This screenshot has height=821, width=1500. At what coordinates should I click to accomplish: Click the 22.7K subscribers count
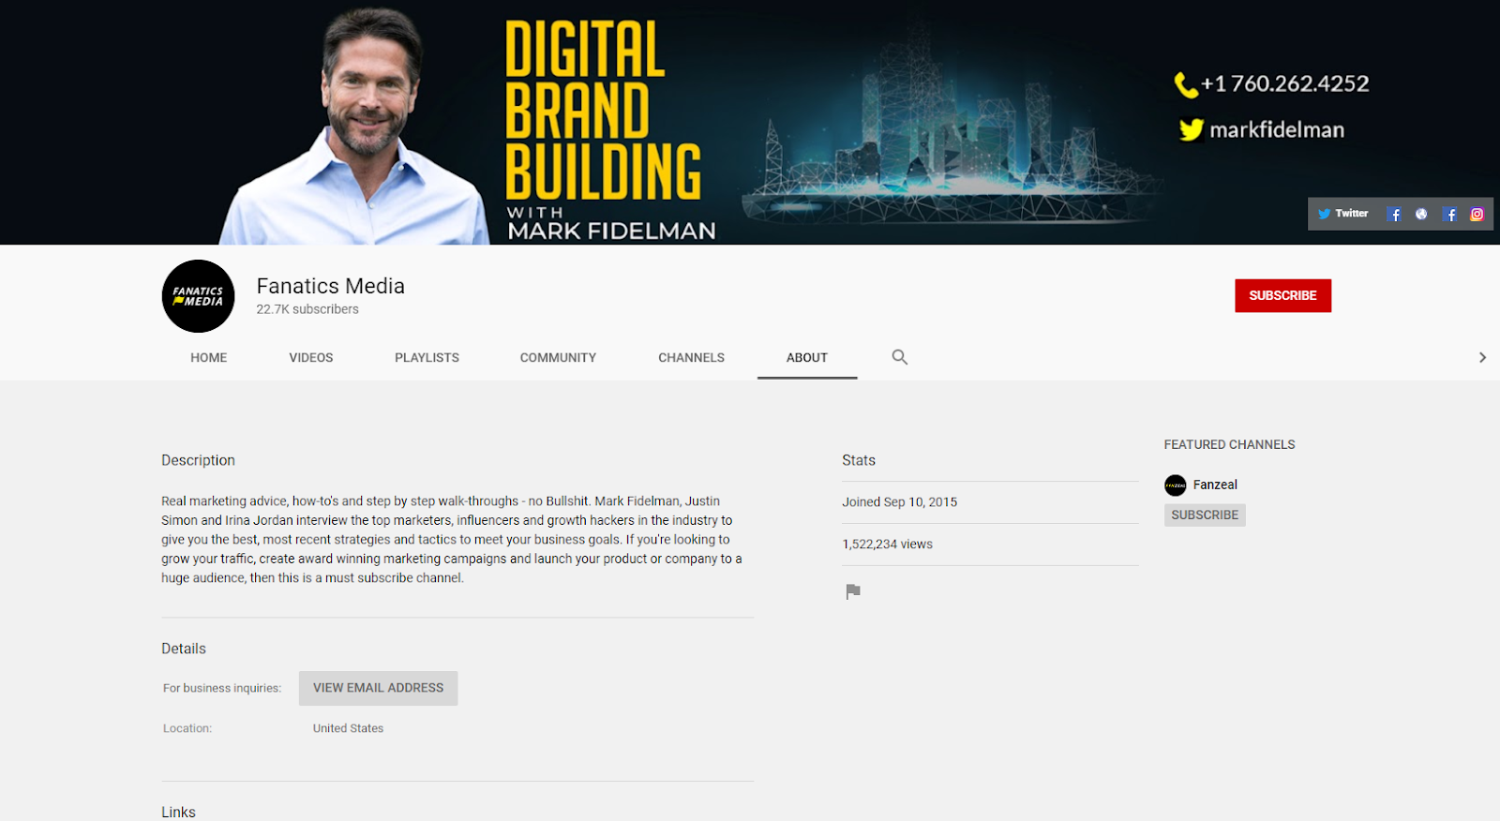(307, 309)
